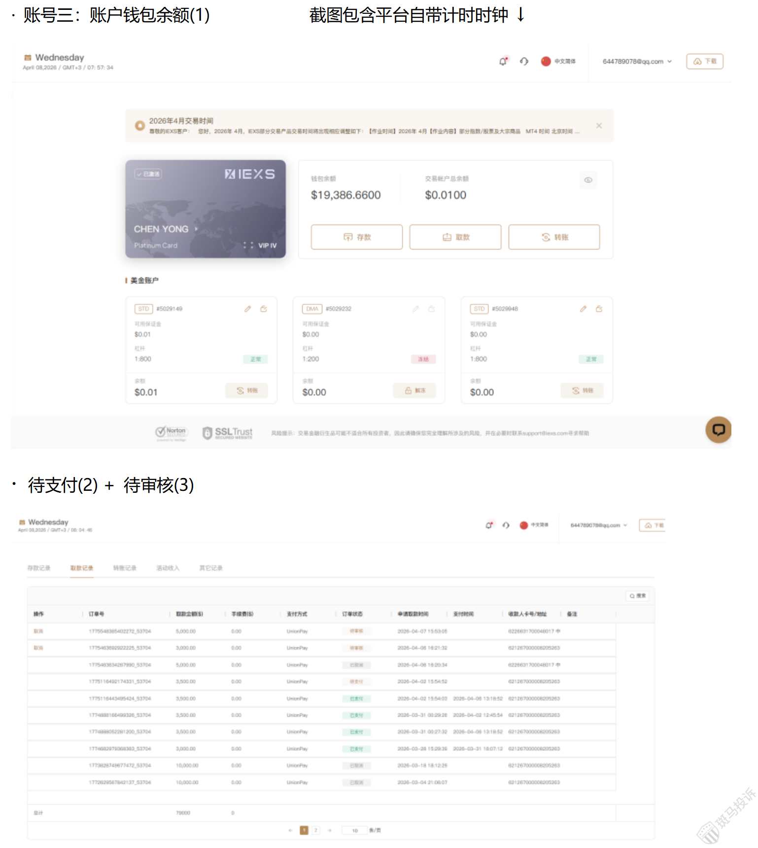The image size is (758, 848).
Task: Click the DMA tag on account #5029232
Action: [312, 309]
